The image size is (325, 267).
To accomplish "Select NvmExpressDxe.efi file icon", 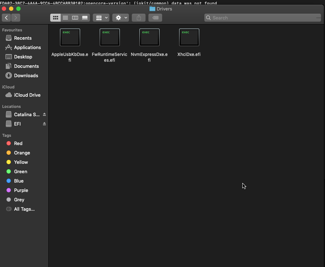I will [x=149, y=37].
